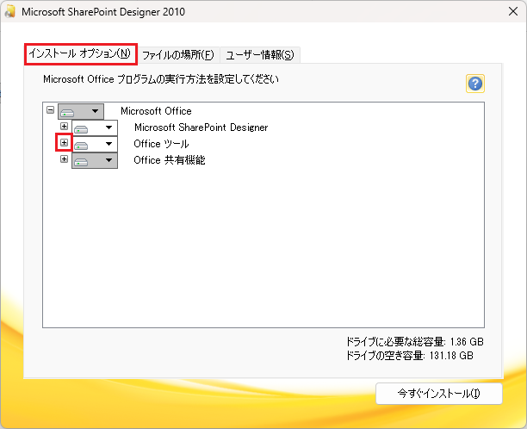Click the Microsoft SharePoint Designer 2010 title bar

(258, 13)
